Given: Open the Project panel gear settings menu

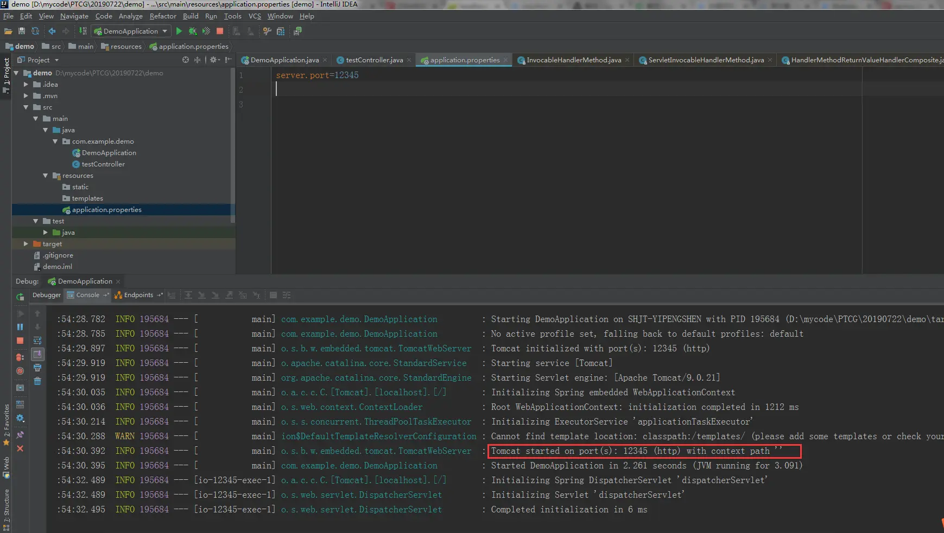Looking at the screenshot, I should click(x=214, y=60).
